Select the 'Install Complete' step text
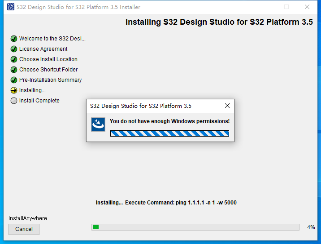Viewport: 321px width, 244px height. pyautogui.click(x=39, y=101)
